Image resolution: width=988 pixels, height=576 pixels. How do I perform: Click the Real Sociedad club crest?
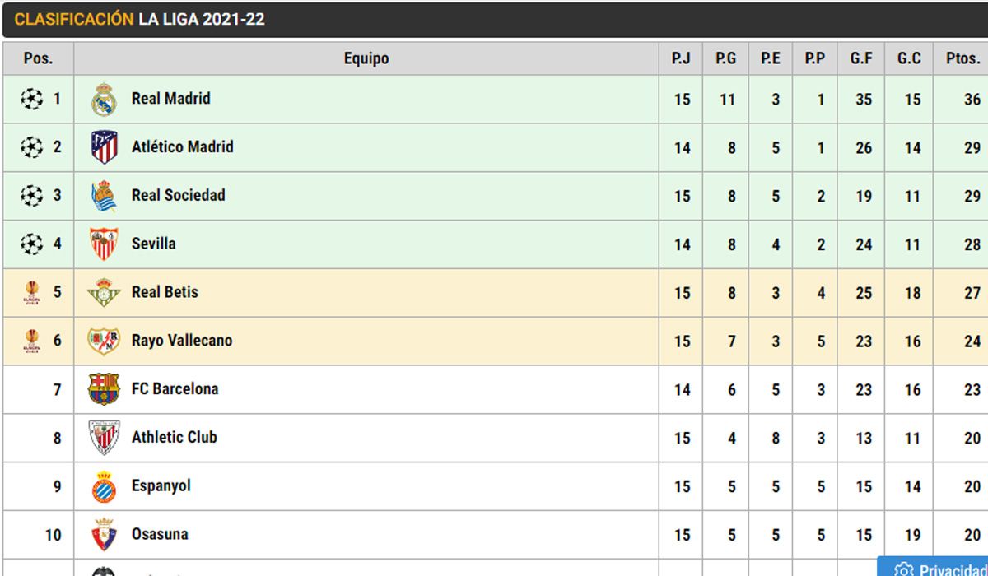pos(104,196)
